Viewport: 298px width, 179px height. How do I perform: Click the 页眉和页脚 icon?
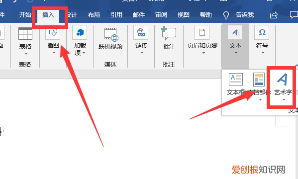[202, 32]
